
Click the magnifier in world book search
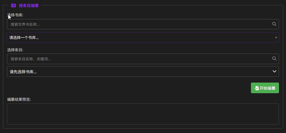274,24
